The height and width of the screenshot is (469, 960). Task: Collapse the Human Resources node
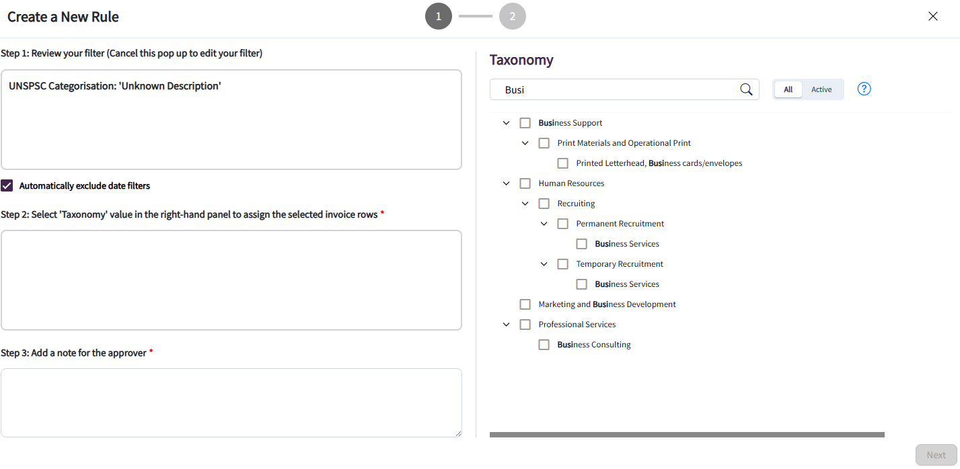coord(507,183)
